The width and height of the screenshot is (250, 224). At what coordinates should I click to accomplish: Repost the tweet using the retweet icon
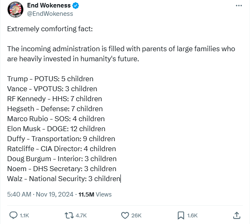coord(68,215)
